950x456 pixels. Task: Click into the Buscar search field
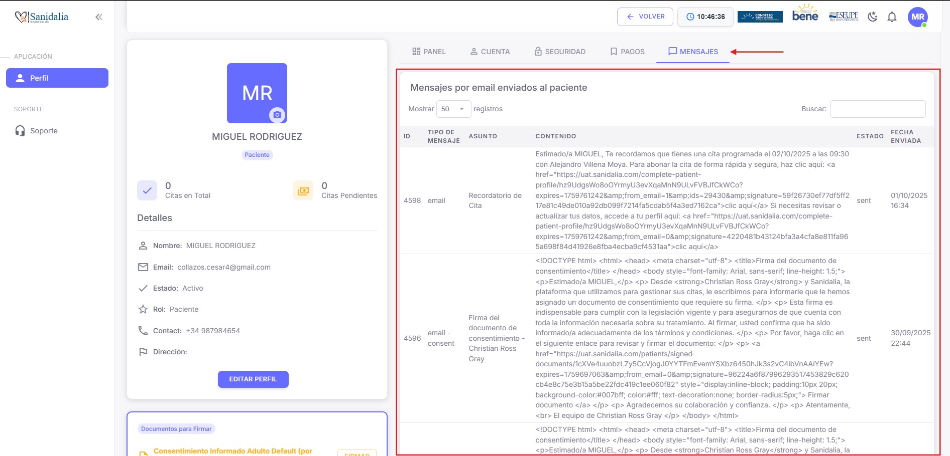click(x=877, y=109)
